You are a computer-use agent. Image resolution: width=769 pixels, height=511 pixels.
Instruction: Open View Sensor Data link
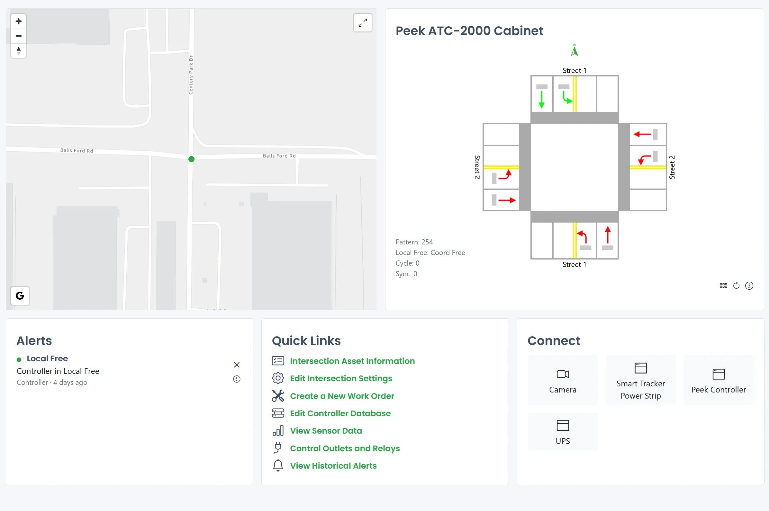tap(326, 431)
